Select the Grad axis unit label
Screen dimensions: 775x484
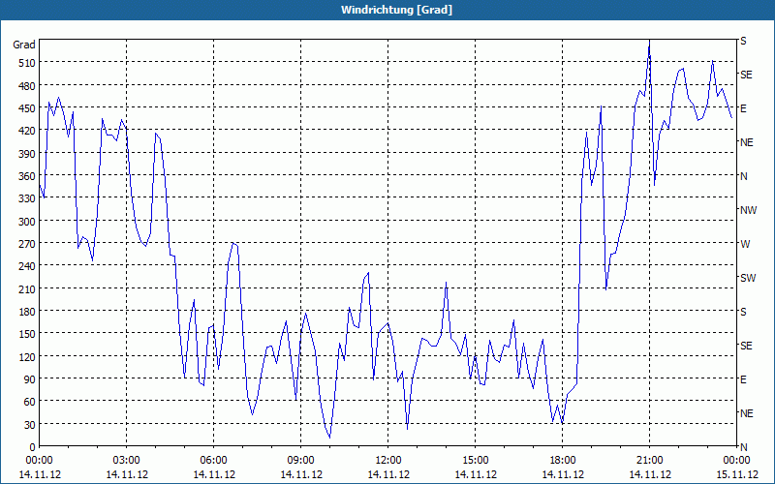point(24,45)
